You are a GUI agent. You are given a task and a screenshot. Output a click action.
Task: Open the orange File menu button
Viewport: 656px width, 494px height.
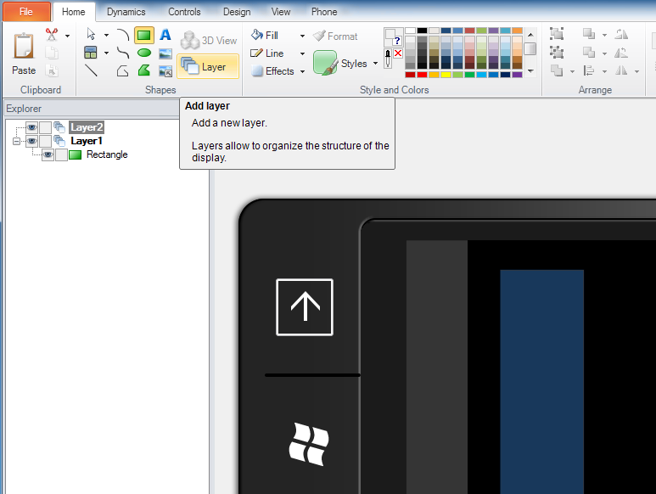pyautogui.click(x=25, y=12)
